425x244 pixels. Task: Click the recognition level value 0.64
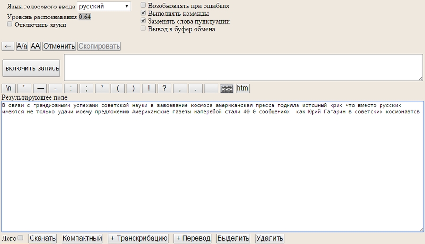tap(85, 17)
